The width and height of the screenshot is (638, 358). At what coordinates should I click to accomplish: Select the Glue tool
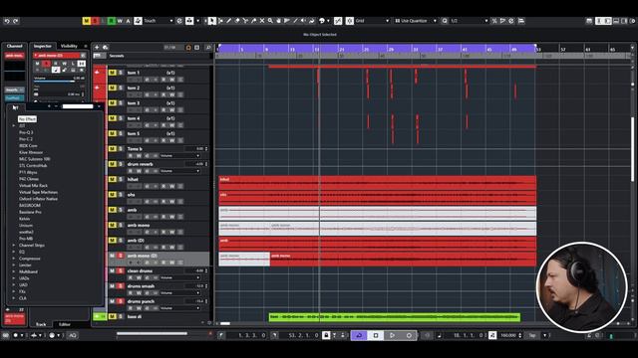(x=253, y=21)
